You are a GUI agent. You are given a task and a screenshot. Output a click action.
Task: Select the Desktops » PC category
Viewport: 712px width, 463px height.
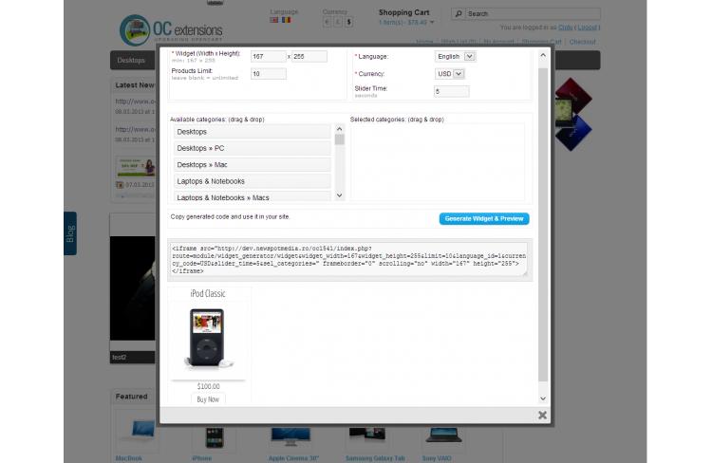(x=252, y=148)
